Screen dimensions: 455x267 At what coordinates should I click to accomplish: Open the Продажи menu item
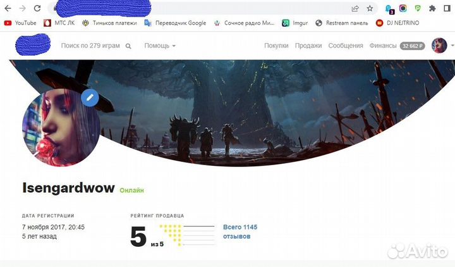tap(308, 46)
